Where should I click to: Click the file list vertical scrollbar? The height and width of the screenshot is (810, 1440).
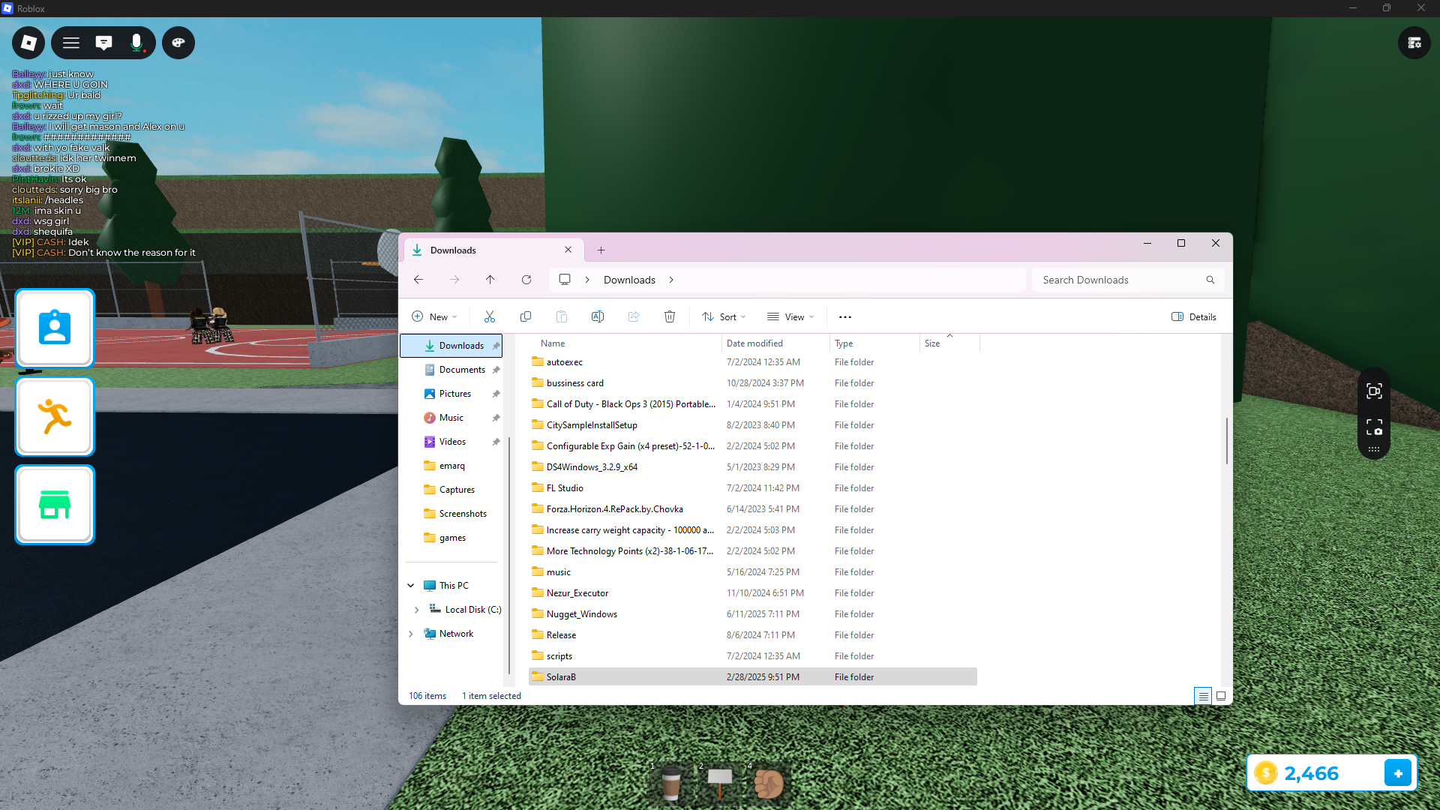(1227, 441)
